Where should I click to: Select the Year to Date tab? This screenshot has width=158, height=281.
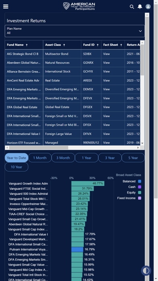[x=17, y=158]
